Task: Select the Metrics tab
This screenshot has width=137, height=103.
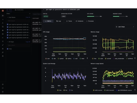Action: click(48, 21)
